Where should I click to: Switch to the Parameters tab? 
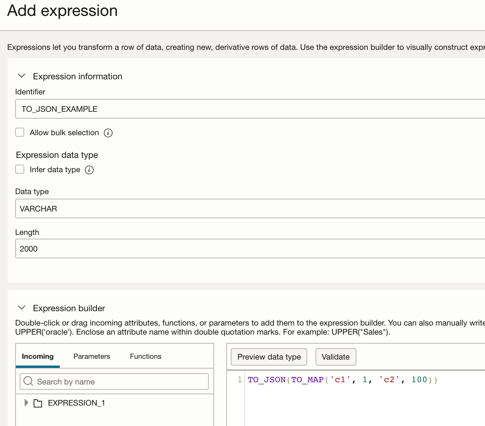[x=92, y=356]
